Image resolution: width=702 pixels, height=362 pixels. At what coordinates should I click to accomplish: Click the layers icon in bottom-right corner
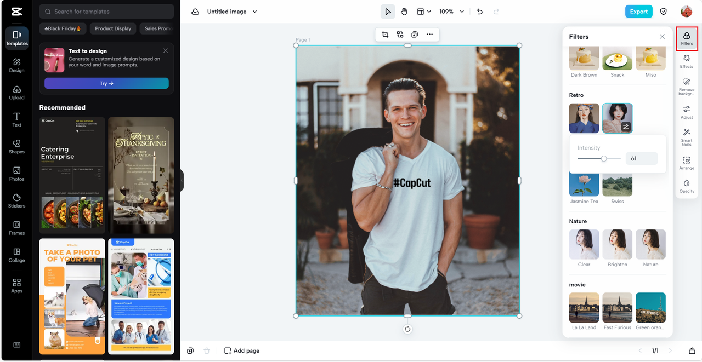(692, 350)
